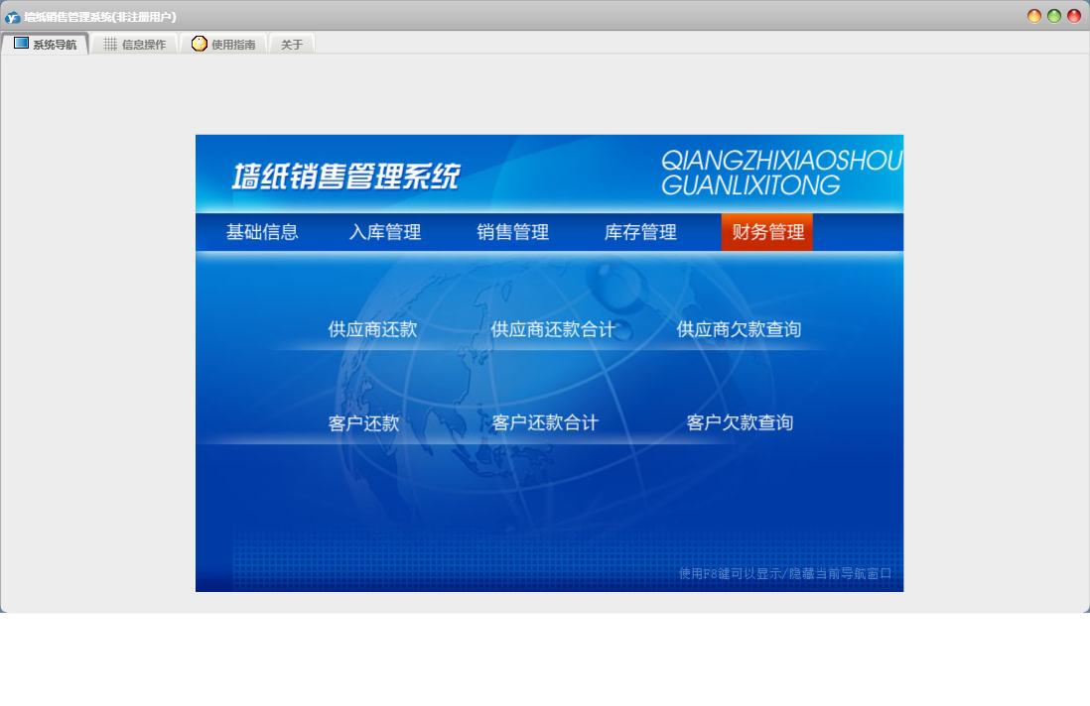Open 客户还款 module
This screenshot has height=706, width=1090.
(x=363, y=422)
